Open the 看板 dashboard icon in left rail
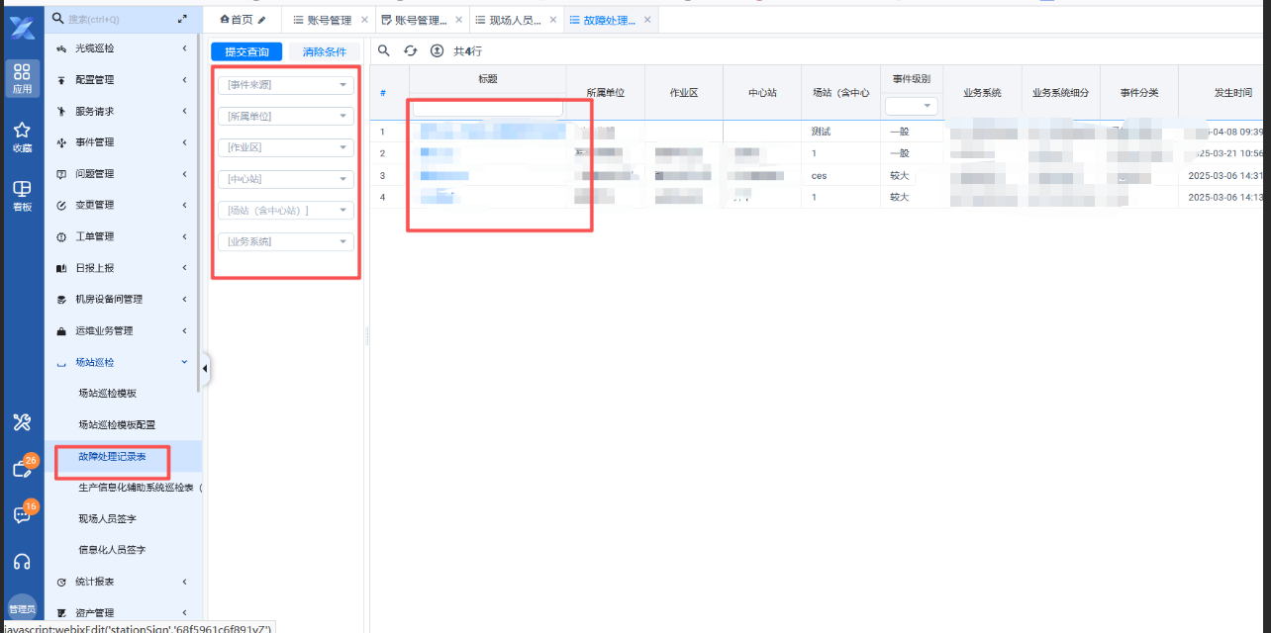 22,194
